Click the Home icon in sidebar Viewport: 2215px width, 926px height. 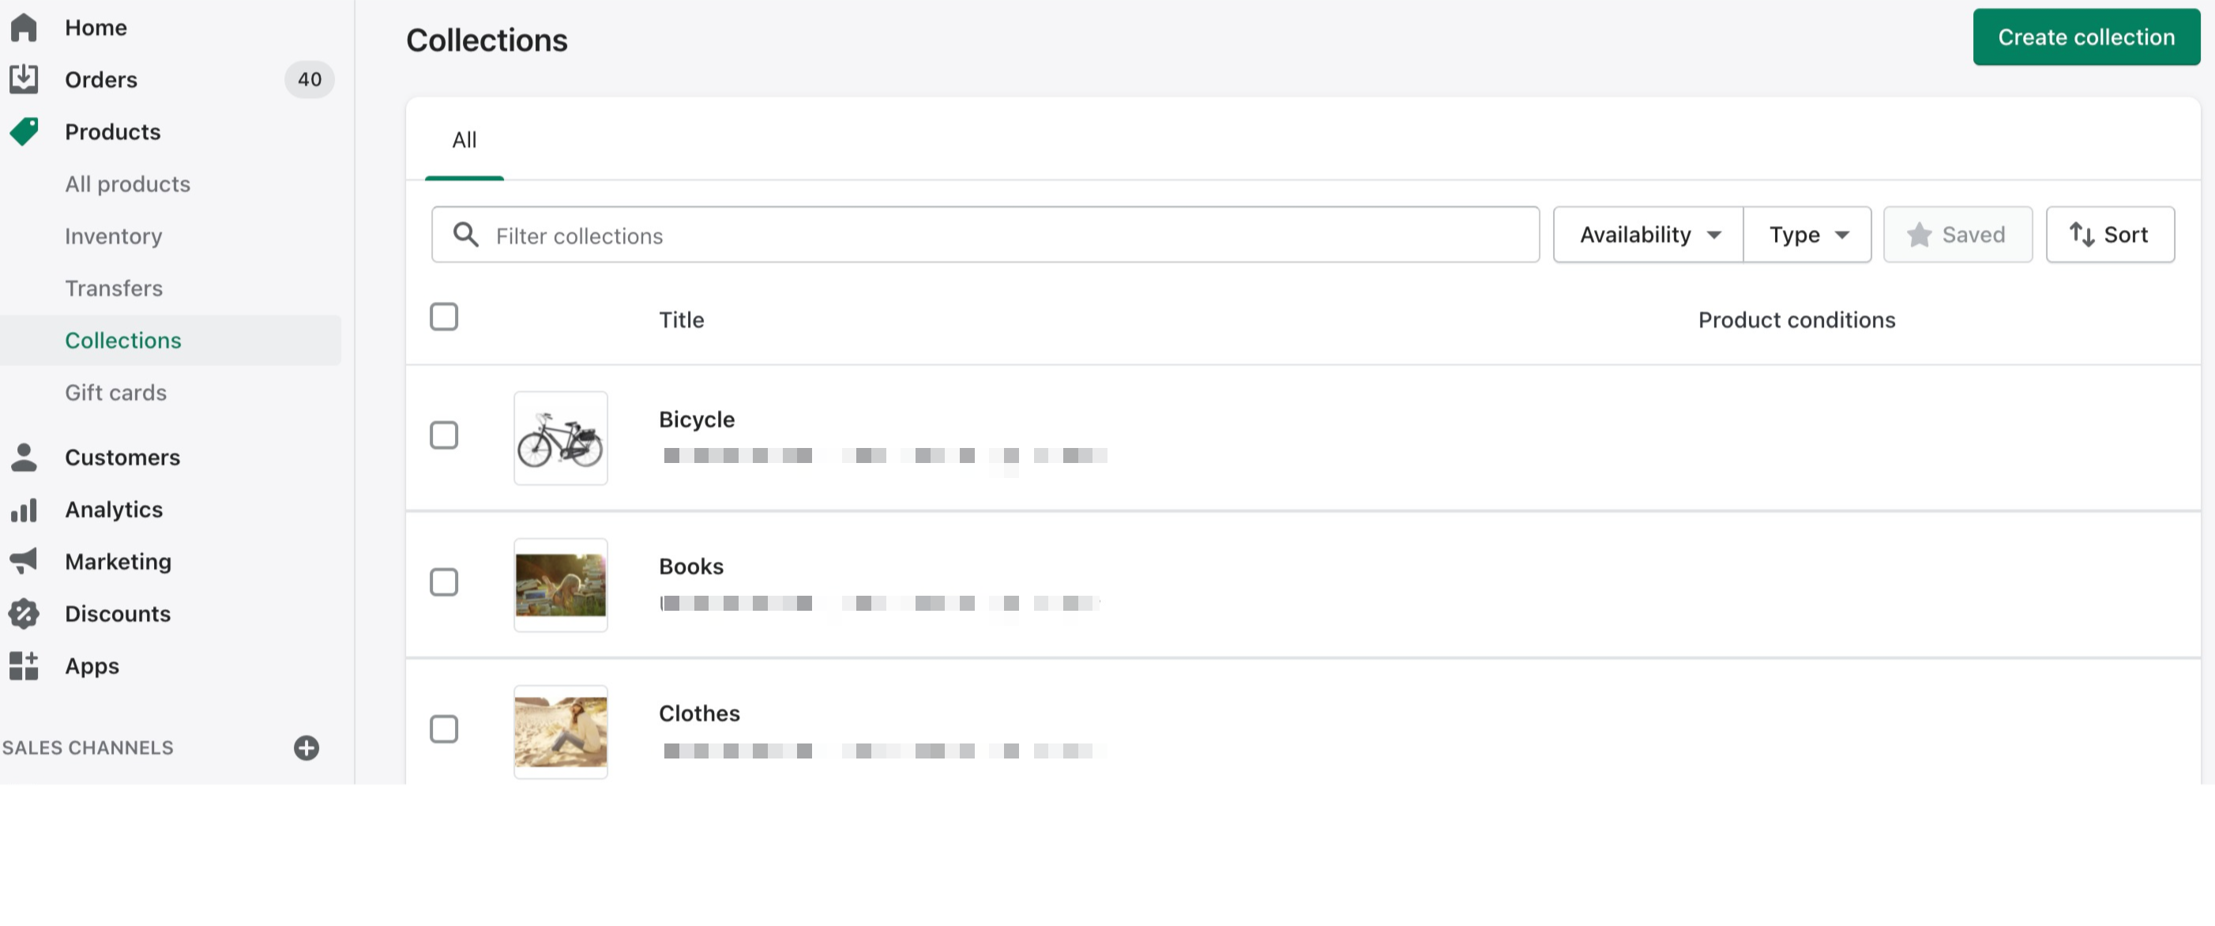point(24,25)
